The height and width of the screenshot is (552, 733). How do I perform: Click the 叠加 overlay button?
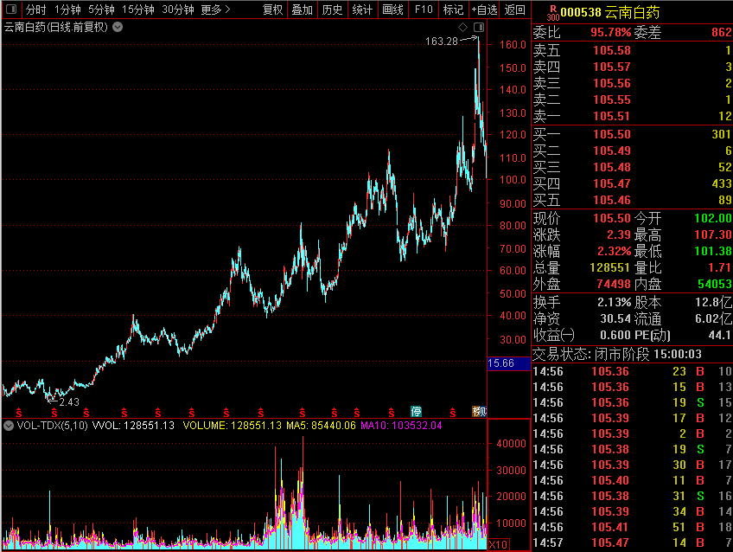coord(302,10)
